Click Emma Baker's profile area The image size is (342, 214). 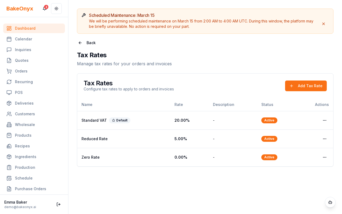(20, 204)
